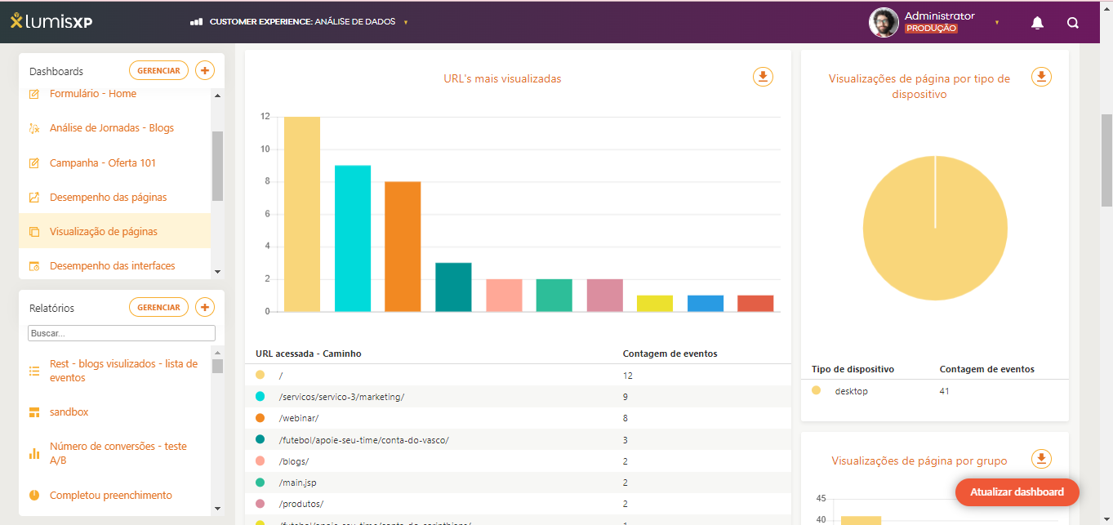The width and height of the screenshot is (1113, 525).
Task: Click the orange bar with value 8
Action: click(x=403, y=247)
